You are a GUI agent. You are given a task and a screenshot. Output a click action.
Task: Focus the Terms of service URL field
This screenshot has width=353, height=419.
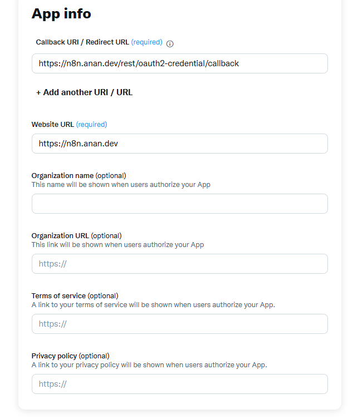coord(179,324)
